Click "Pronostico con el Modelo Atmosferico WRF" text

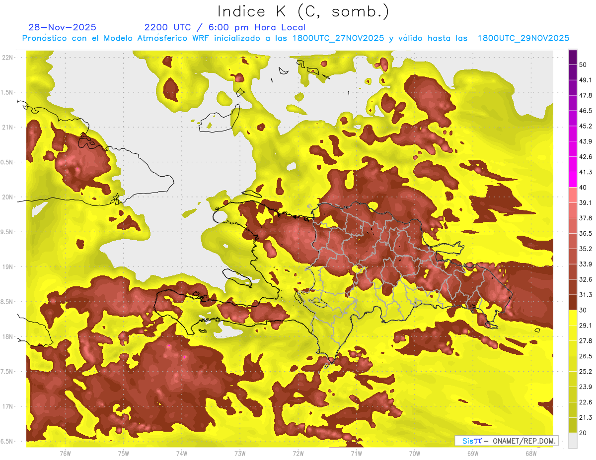click(x=116, y=38)
